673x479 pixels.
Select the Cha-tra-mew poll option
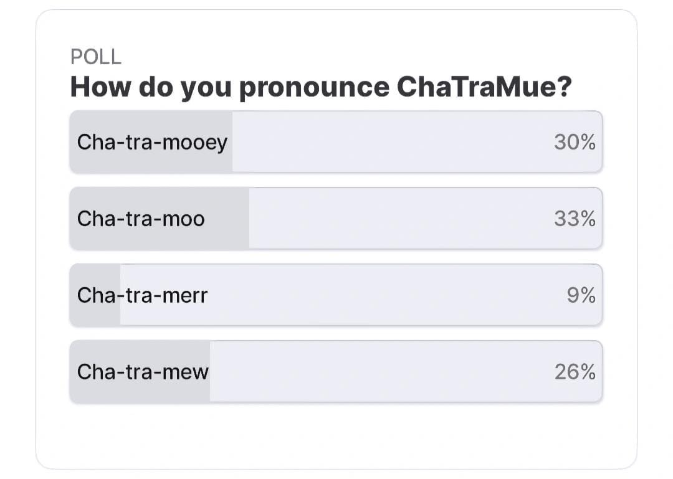pyautogui.click(x=336, y=371)
